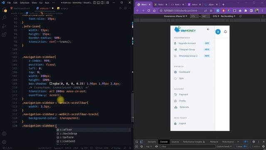Screen dimensions: 266x150
Task: Open the notifications bell in WeMoney page
Action: pos(225,32)
